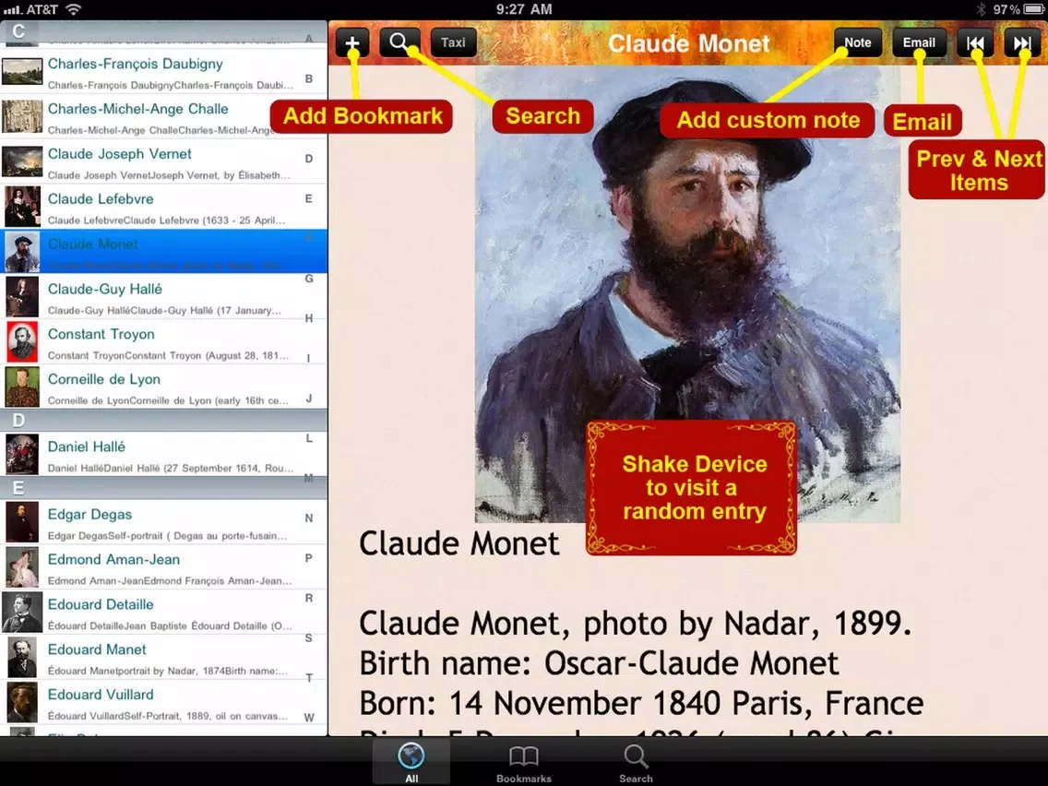Viewport: 1048px width, 786px height.
Task: Tap the Wi-Fi status icon
Action: click(74, 9)
